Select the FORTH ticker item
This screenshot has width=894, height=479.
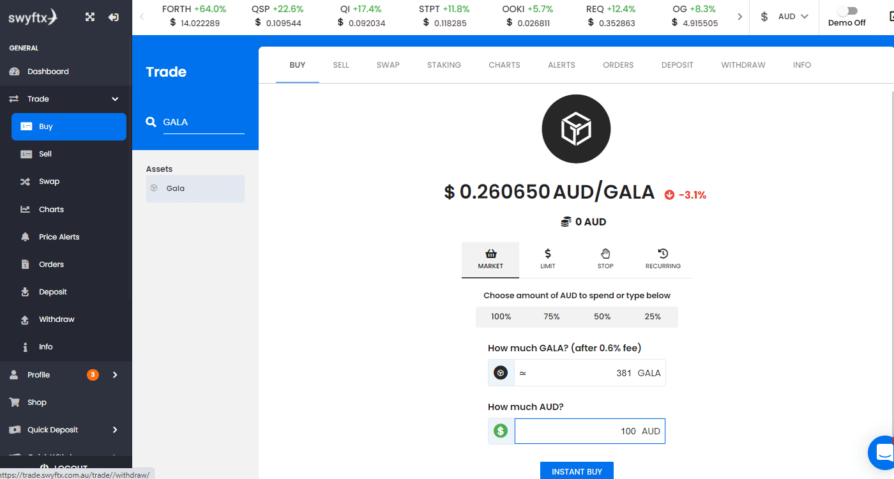pos(195,16)
